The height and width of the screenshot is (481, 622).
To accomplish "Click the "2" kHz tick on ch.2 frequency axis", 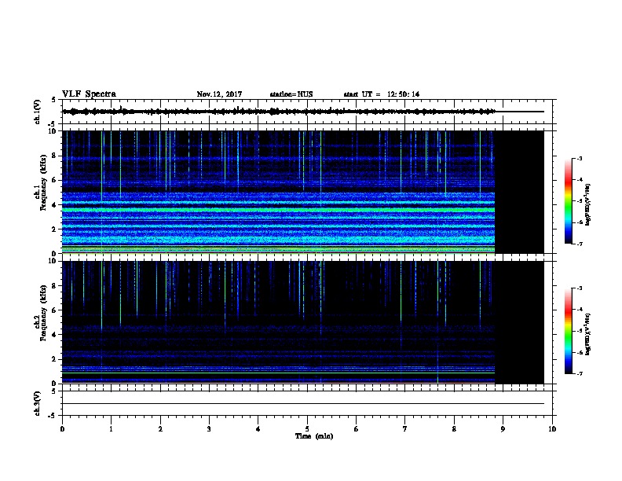I will point(54,359).
